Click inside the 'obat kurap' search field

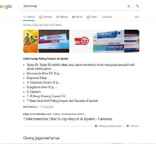click(x=74, y=6)
